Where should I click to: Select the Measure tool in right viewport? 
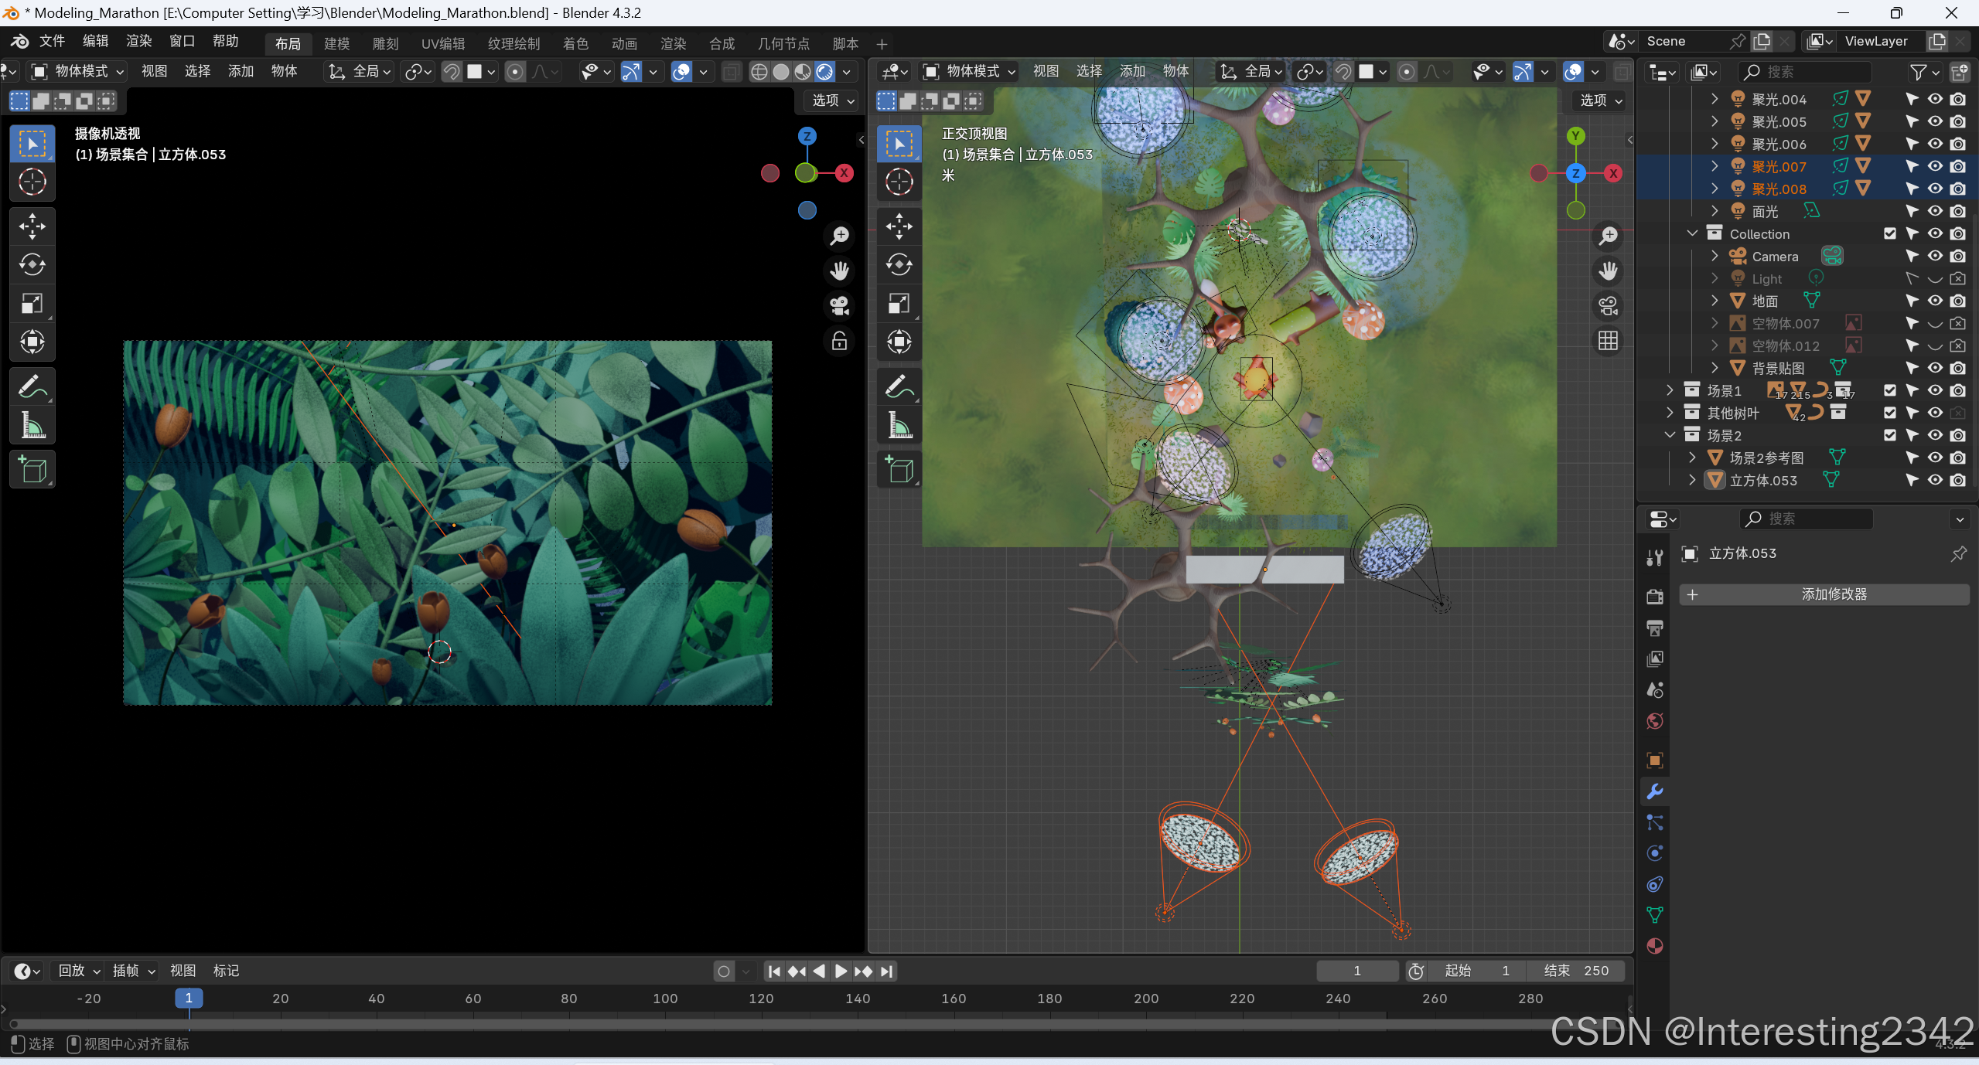tap(899, 425)
